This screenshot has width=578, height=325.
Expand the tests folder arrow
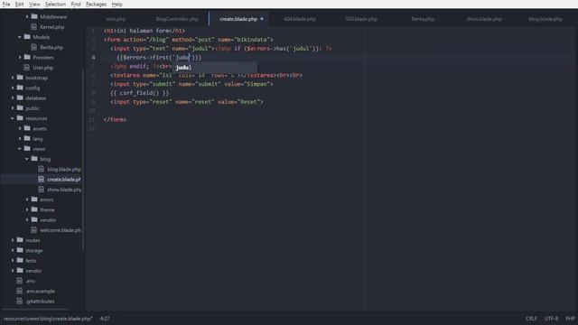click(x=13, y=260)
